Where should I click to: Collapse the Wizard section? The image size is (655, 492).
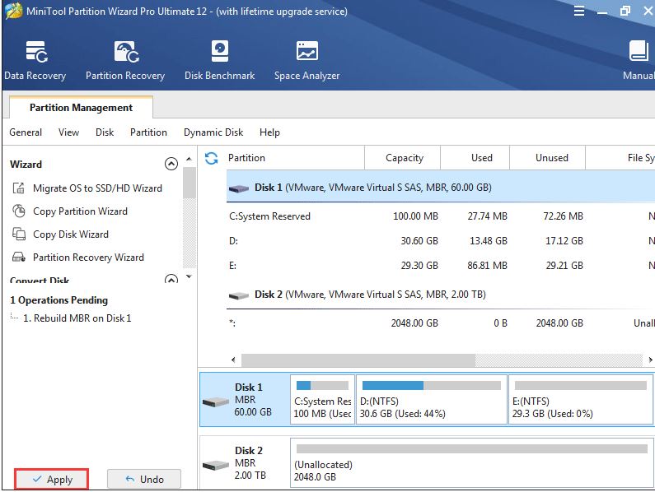point(171,164)
